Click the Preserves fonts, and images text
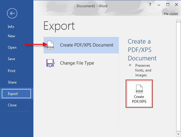Viewport: 181px width, 137px height. (143, 70)
